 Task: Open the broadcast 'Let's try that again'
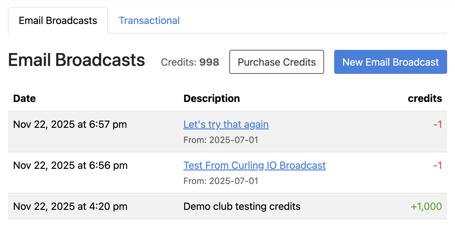point(226,124)
